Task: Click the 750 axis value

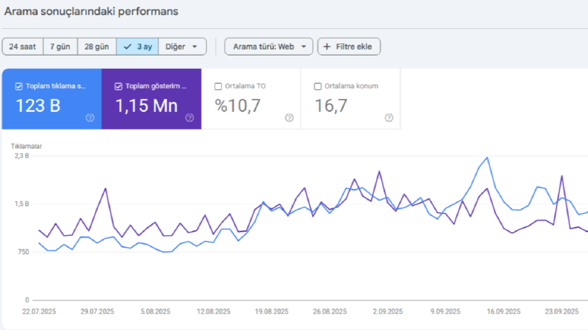Action: [23, 252]
